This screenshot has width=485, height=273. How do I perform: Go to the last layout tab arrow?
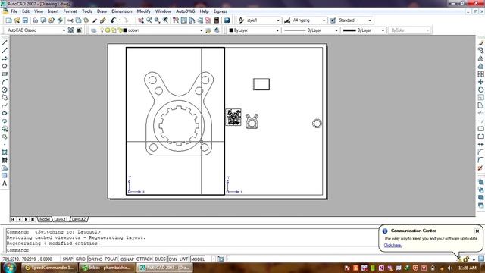[33, 219]
